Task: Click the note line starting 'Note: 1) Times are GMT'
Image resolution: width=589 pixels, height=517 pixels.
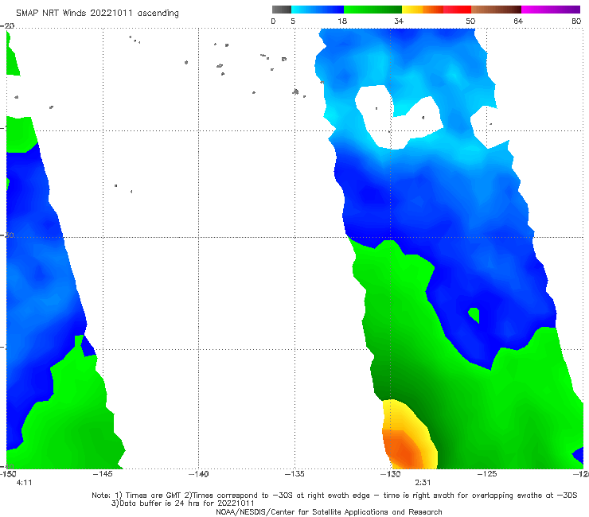Action: (334, 496)
